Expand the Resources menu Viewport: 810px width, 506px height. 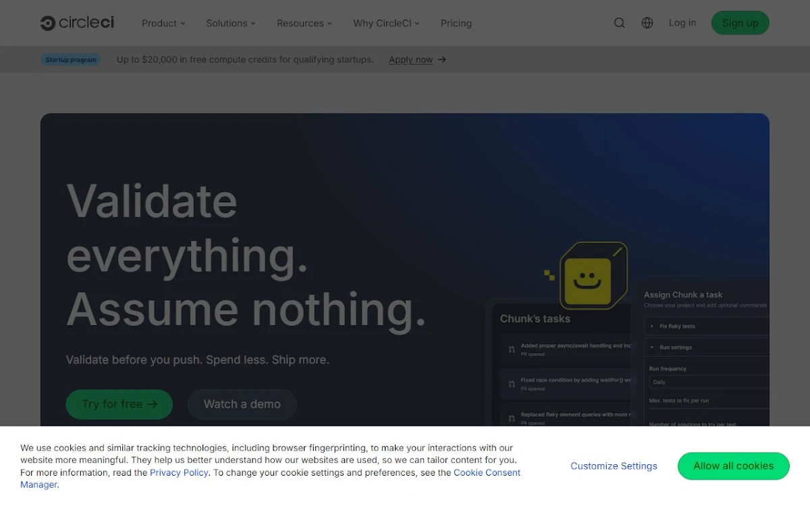tap(304, 23)
